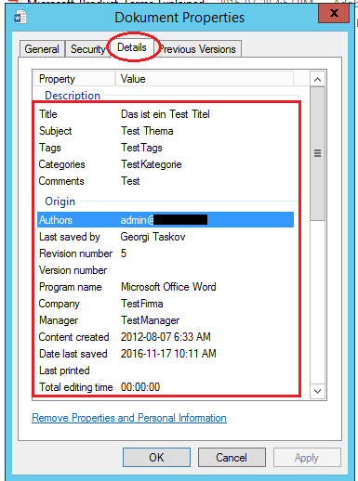Click the Property column header
This screenshot has height=481, width=358.
tap(74, 79)
